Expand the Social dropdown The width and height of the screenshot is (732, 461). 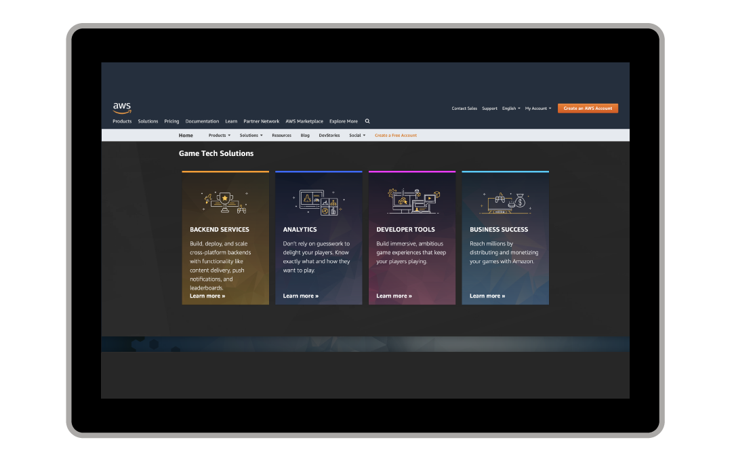point(357,136)
